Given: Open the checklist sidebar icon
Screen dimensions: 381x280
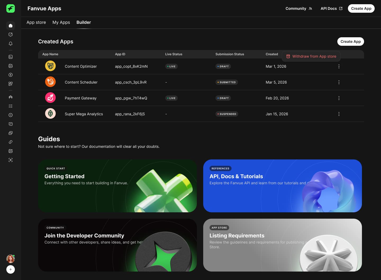Looking at the screenshot, I should coord(11,106).
